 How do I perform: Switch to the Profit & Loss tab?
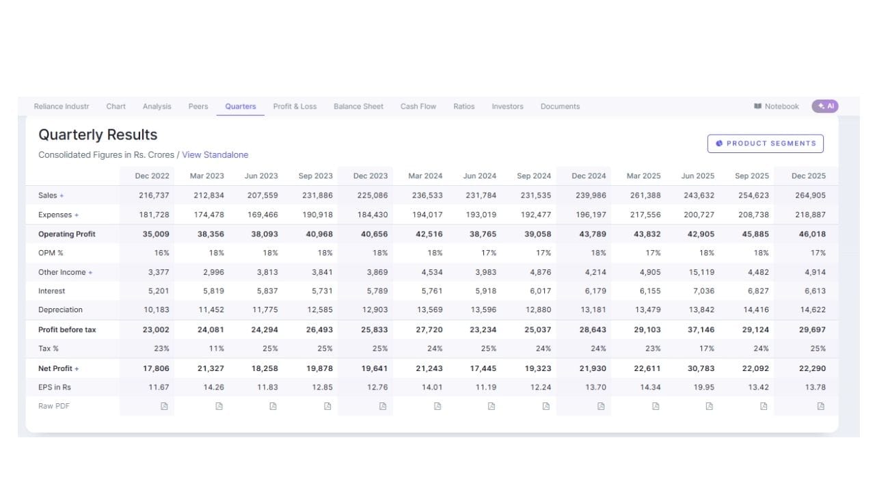pyautogui.click(x=295, y=107)
